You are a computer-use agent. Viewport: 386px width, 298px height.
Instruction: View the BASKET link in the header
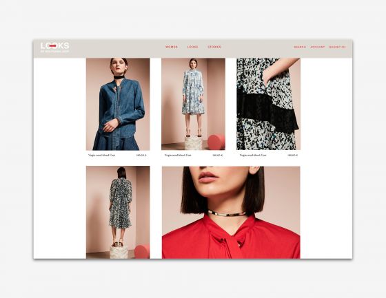[x=338, y=47]
